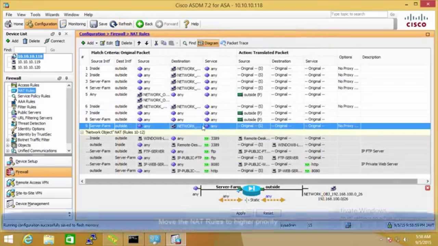
Task: Toggle the Diagram view
Action: [208, 43]
